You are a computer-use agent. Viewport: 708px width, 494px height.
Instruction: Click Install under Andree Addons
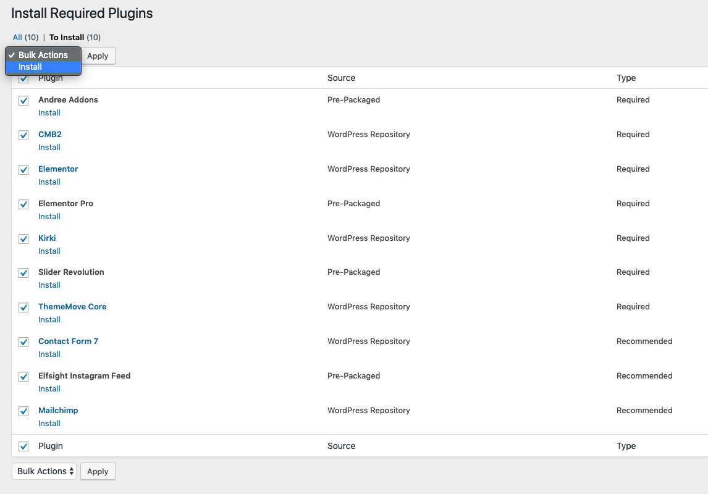click(49, 112)
